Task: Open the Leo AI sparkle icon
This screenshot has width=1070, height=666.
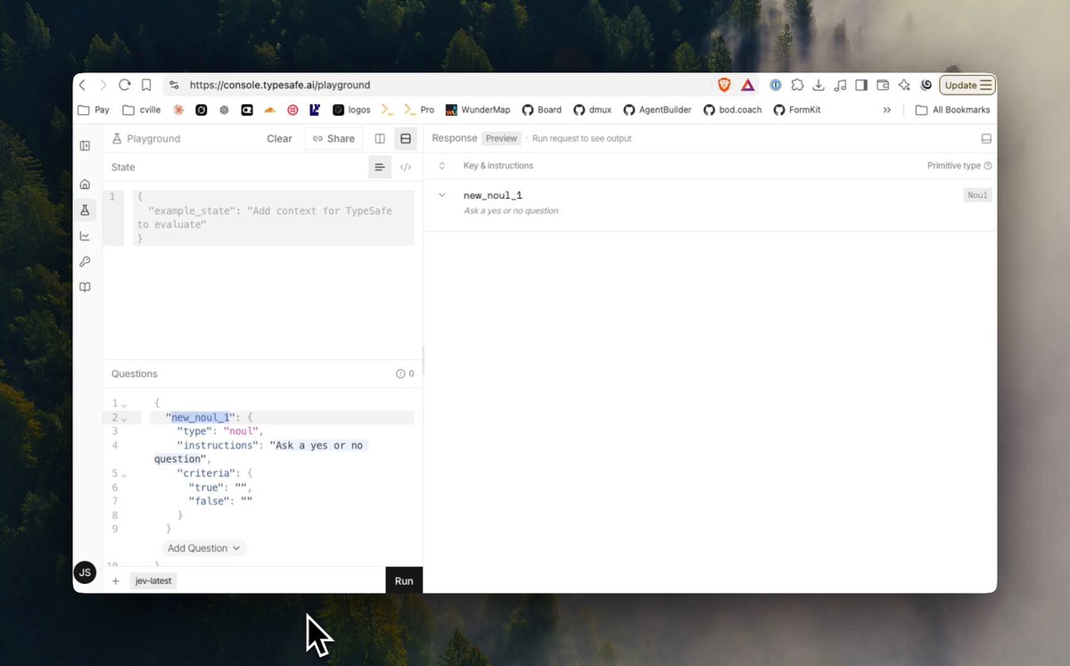Action: pos(904,86)
